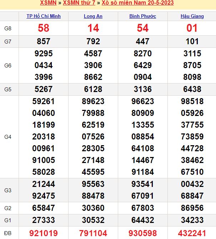Select the Bình Phước header link
216x239 pixels.
[142, 16]
